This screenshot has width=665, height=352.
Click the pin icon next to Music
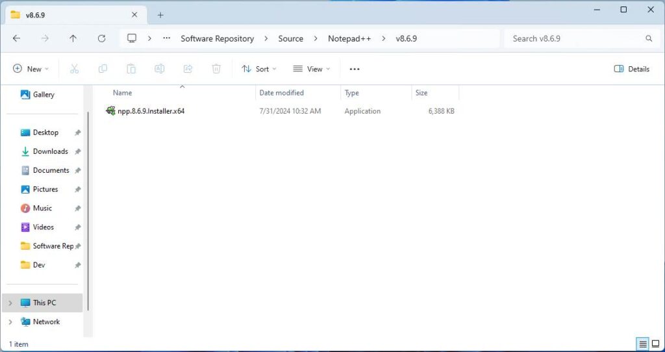(x=78, y=208)
